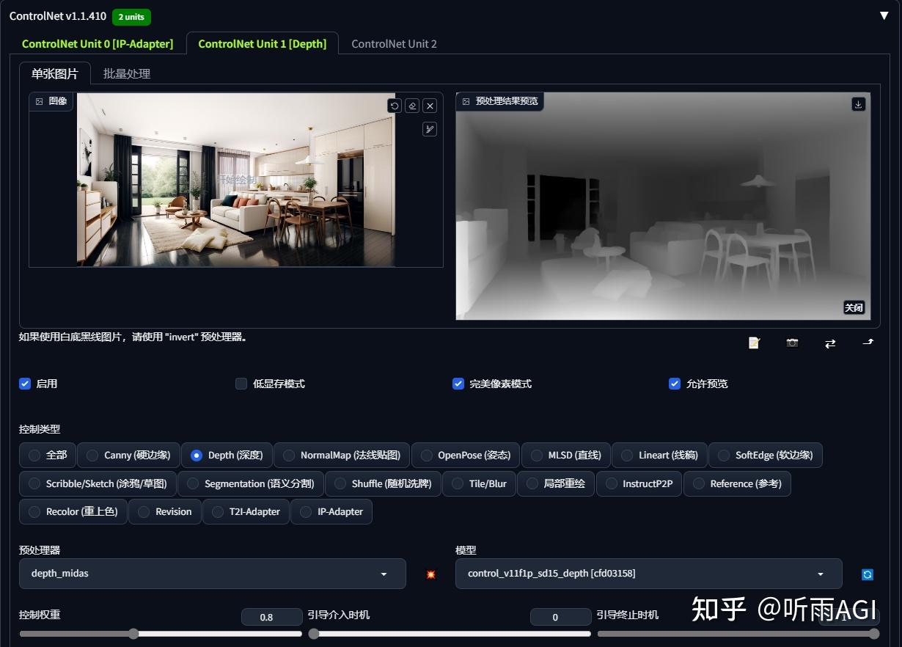Select the Scribble/Sketch (涂鸦/草图) option
The width and height of the screenshot is (902, 647).
pyautogui.click(x=98, y=483)
